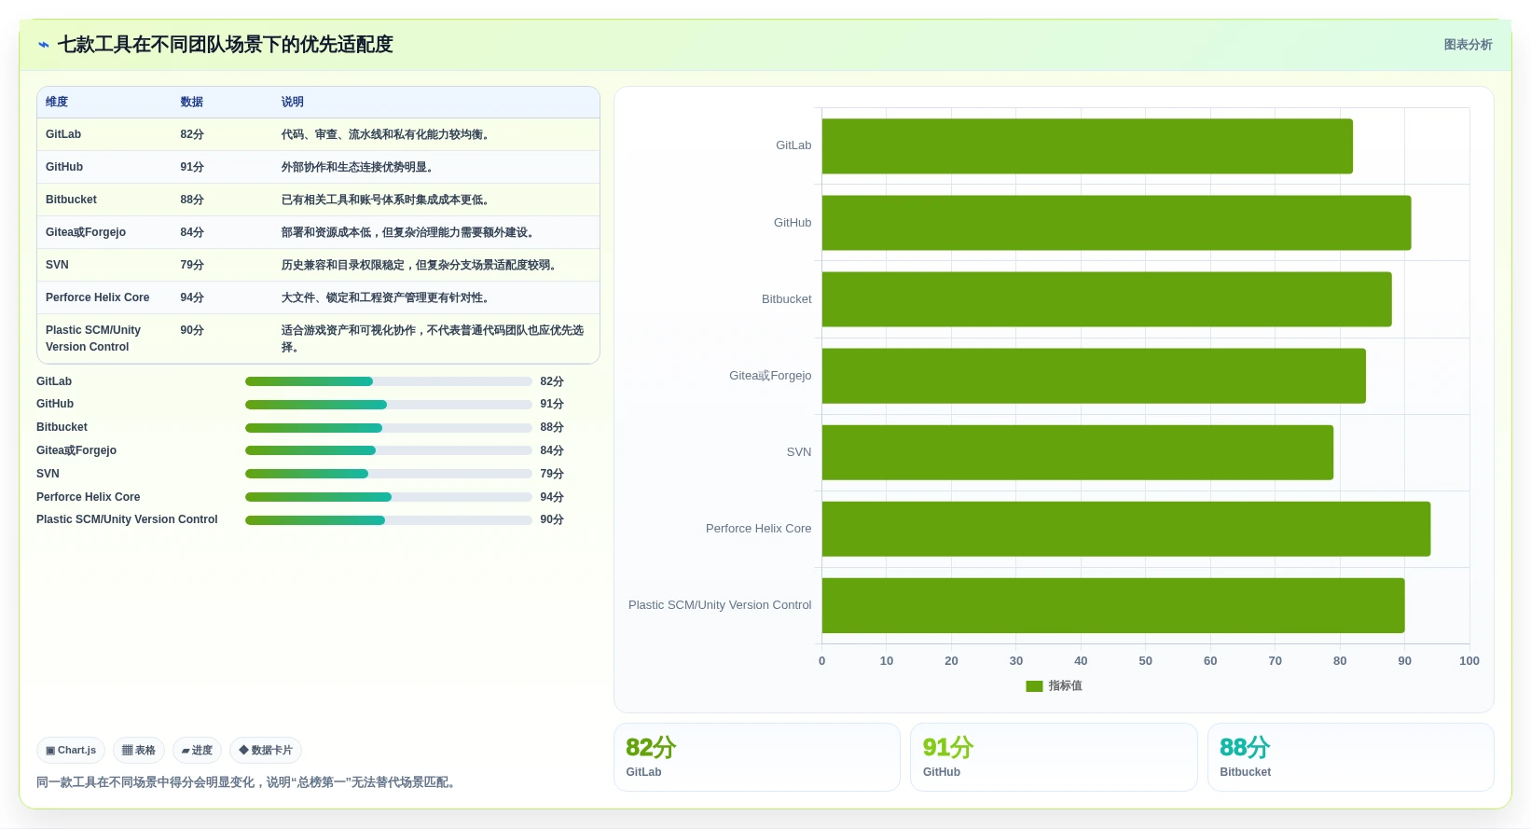Click the Chart.js tag chip
This screenshot has width=1531, height=829.
71,750
